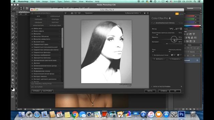Open the Image menu
The width and height of the screenshot is (214, 120).
click(x=45, y=1)
